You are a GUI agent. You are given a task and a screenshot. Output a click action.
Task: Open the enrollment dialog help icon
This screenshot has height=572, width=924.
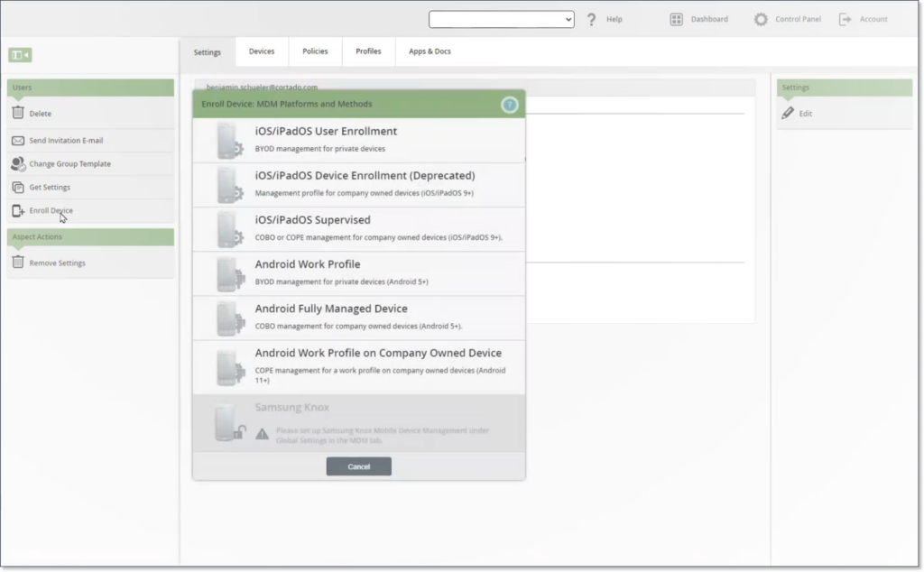509,105
